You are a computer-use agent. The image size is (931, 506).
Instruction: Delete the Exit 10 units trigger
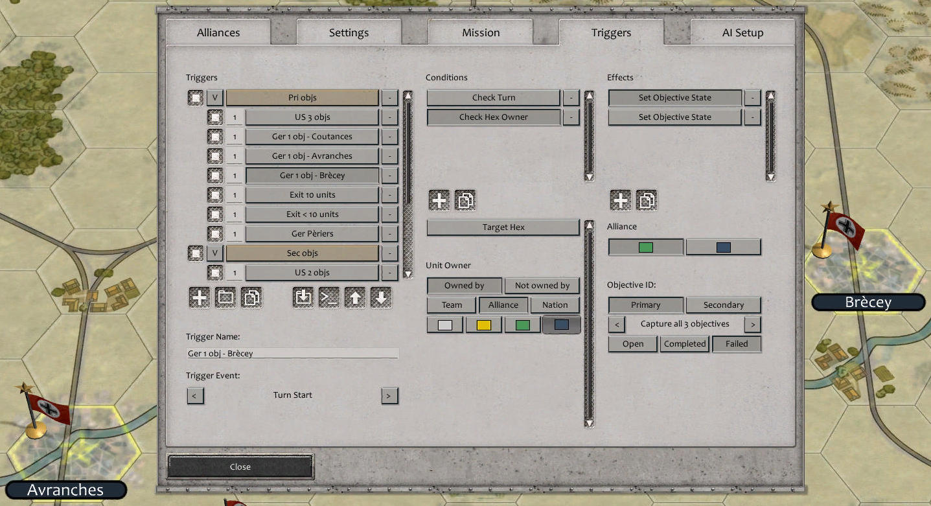[389, 195]
